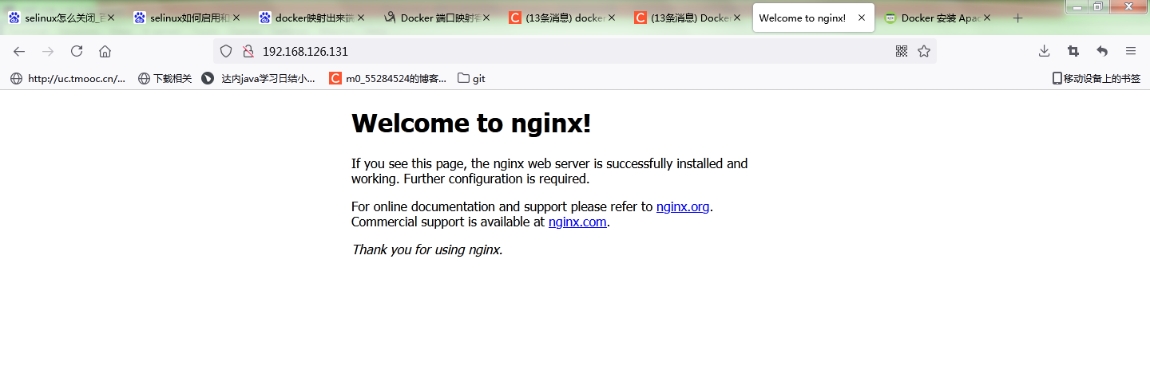Open the nginx.org link

(x=683, y=206)
